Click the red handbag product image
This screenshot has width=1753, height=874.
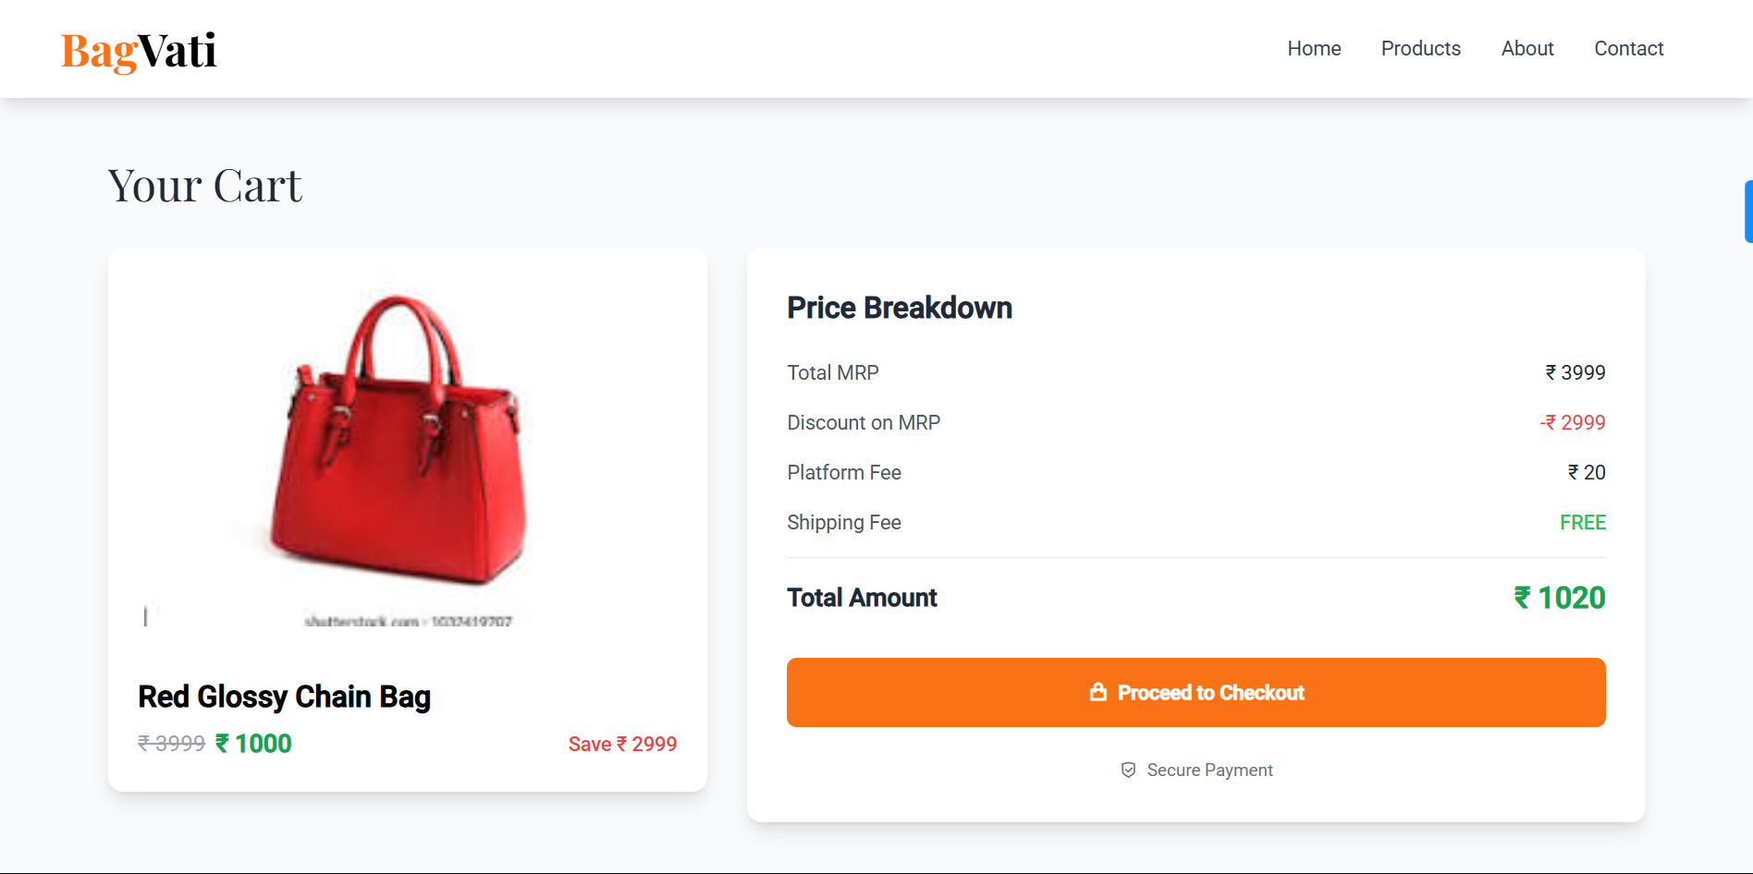(399, 442)
